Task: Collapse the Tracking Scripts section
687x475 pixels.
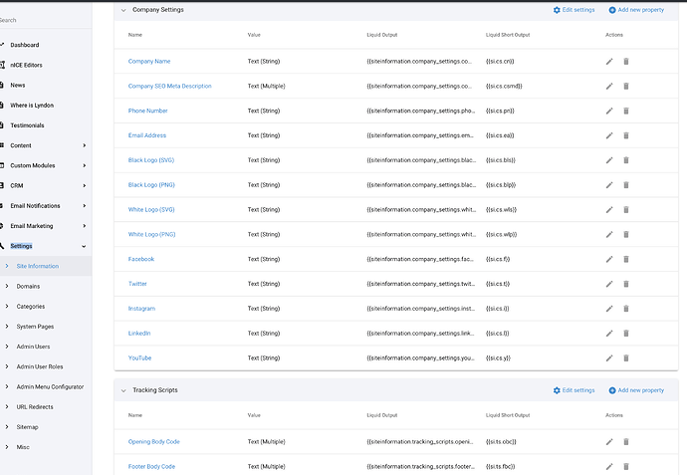Action: pyautogui.click(x=123, y=390)
